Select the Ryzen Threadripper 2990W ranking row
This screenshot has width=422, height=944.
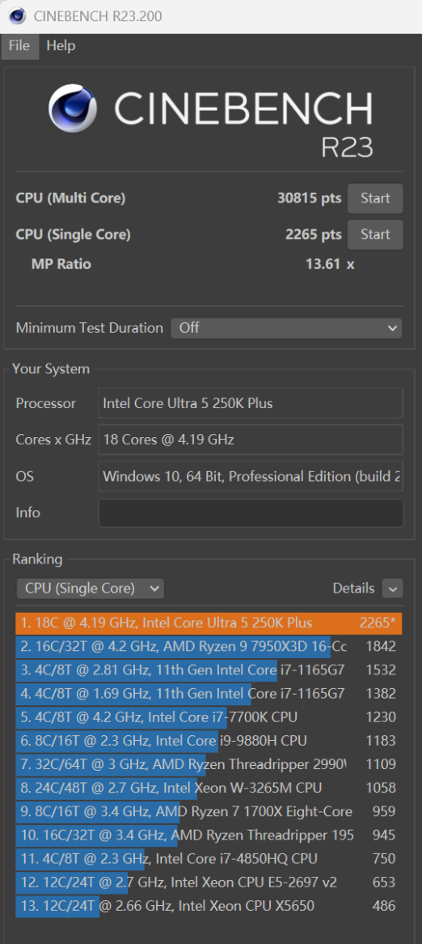(209, 764)
